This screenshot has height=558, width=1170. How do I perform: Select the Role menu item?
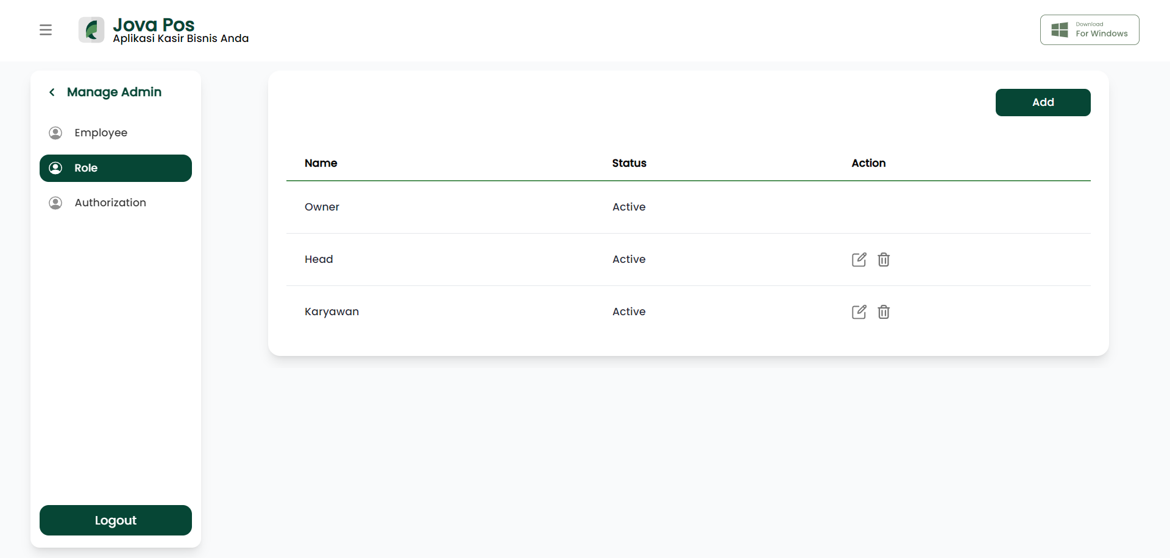[116, 168]
